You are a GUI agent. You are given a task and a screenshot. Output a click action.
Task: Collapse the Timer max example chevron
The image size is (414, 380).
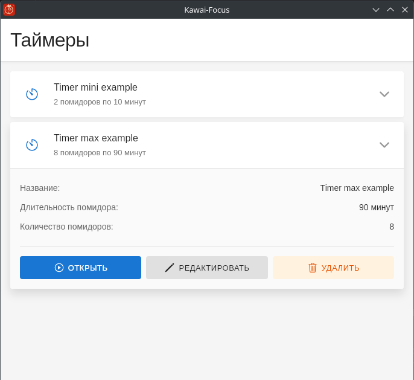click(384, 145)
